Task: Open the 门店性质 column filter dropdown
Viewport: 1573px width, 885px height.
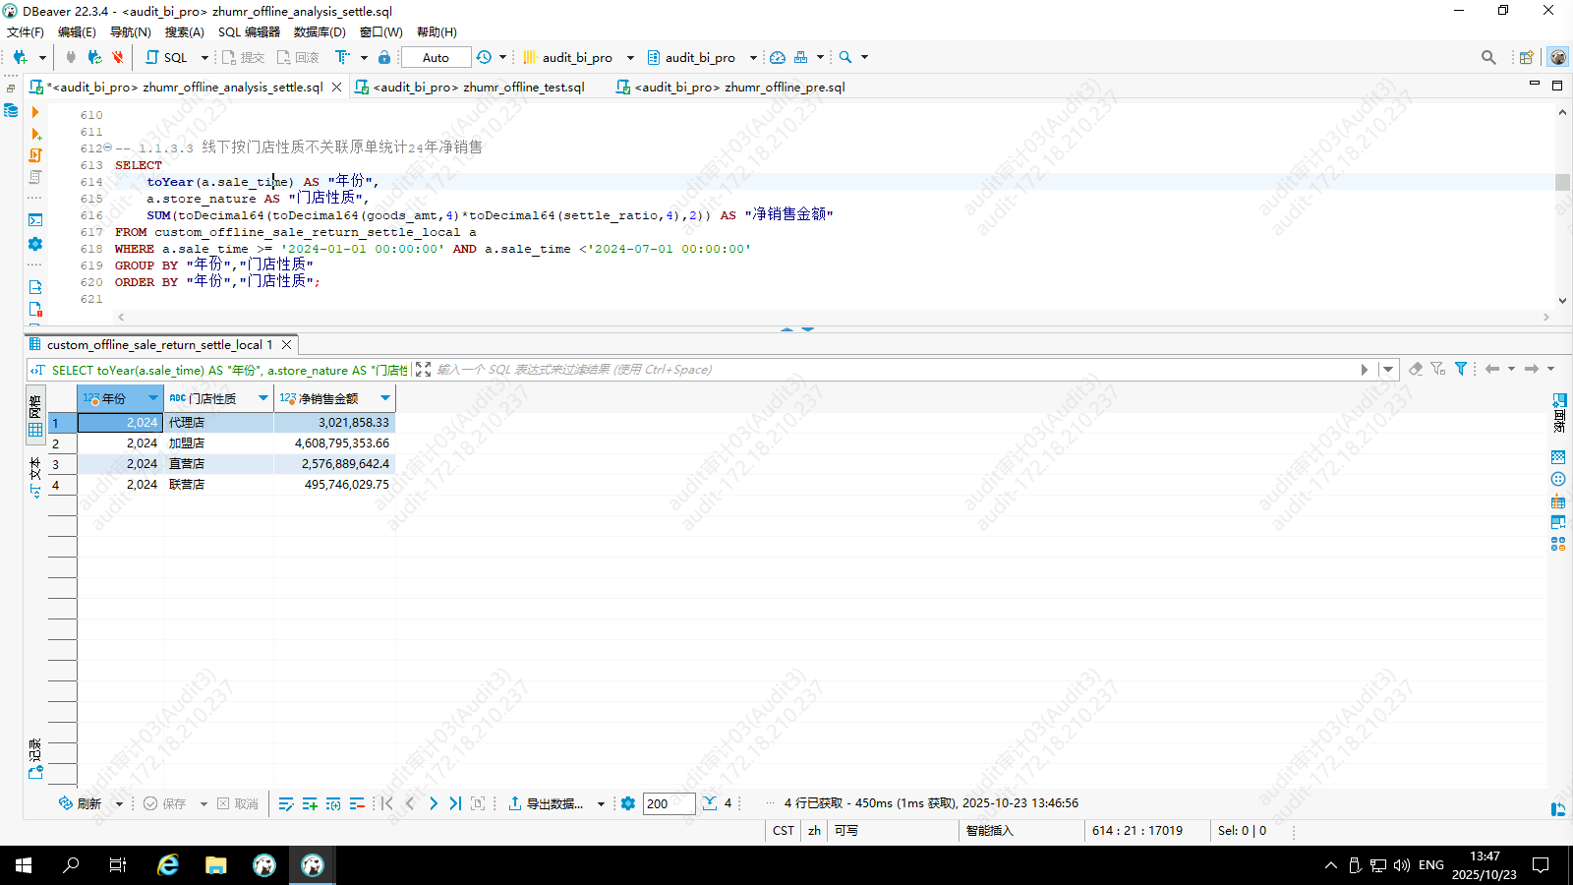Action: (263, 398)
